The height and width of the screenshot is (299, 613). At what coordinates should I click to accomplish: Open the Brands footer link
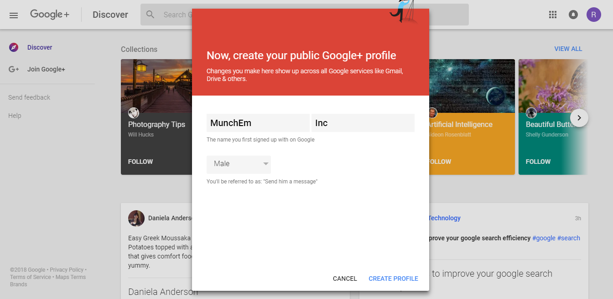coord(19,284)
